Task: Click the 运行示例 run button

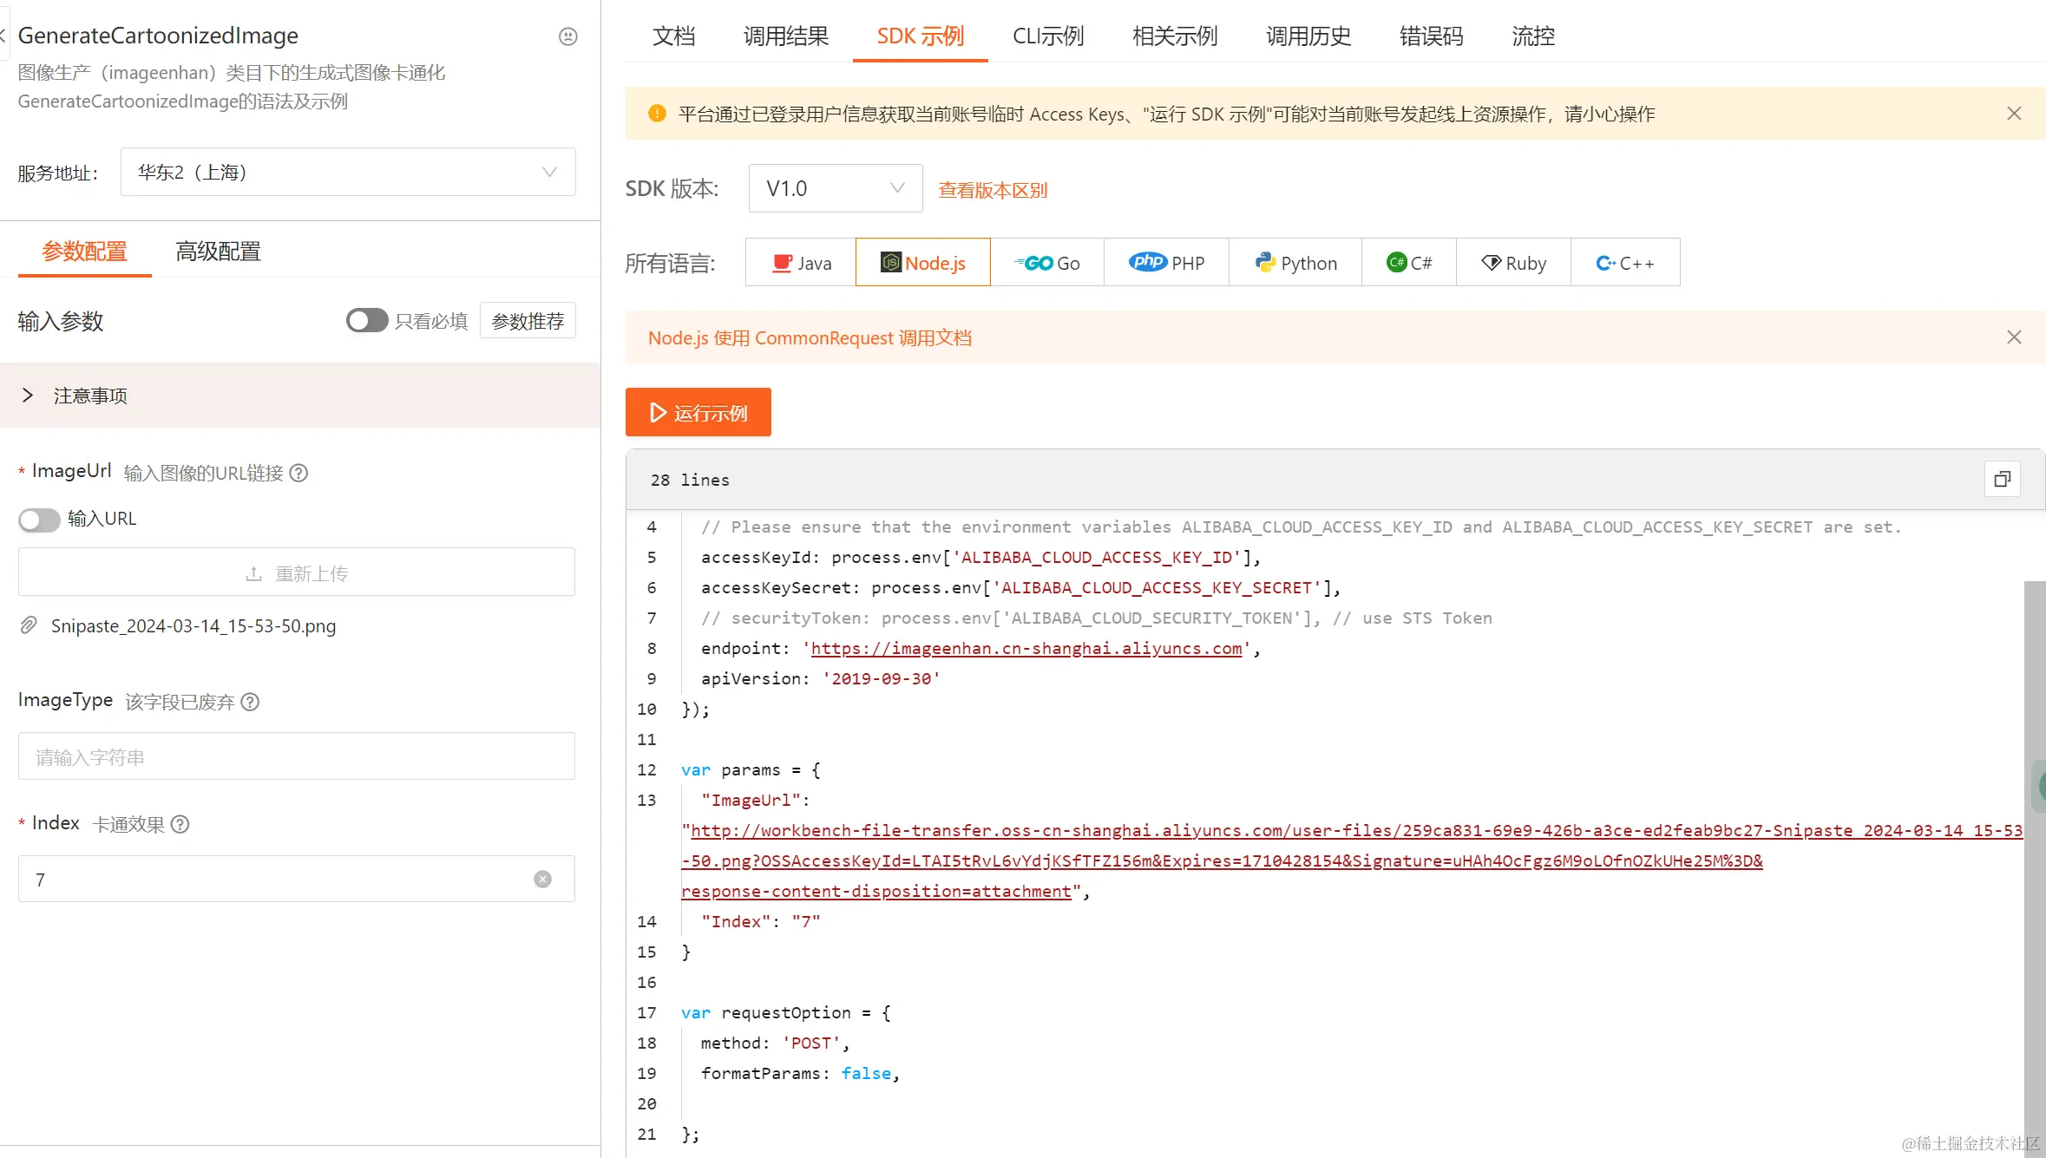Action: coord(698,412)
